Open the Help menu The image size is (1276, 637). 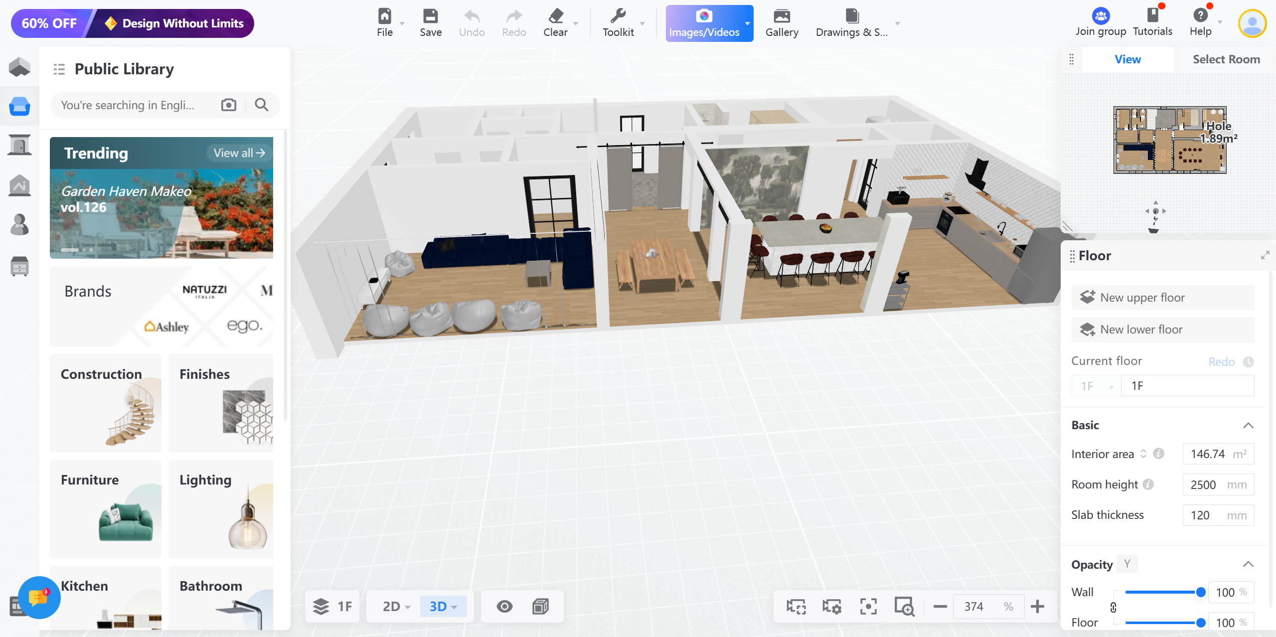(1200, 23)
